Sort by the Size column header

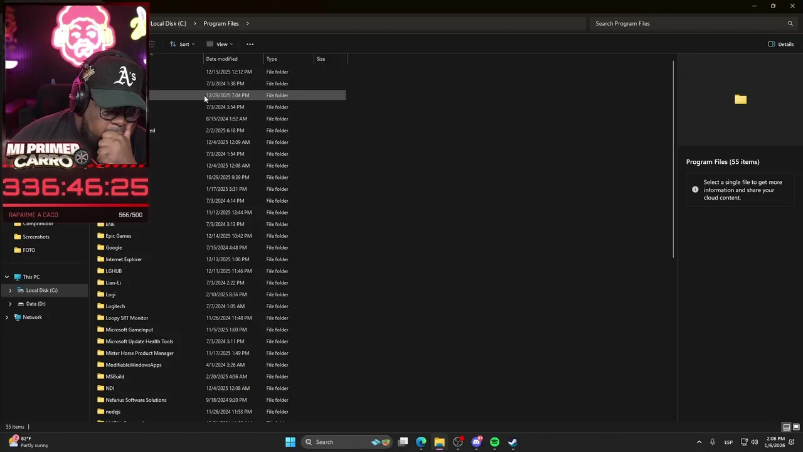pos(321,59)
